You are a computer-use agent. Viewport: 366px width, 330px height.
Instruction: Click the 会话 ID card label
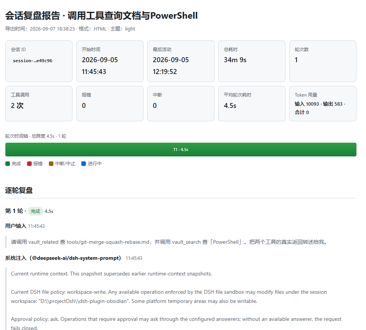pyautogui.click(x=18, y=50)
